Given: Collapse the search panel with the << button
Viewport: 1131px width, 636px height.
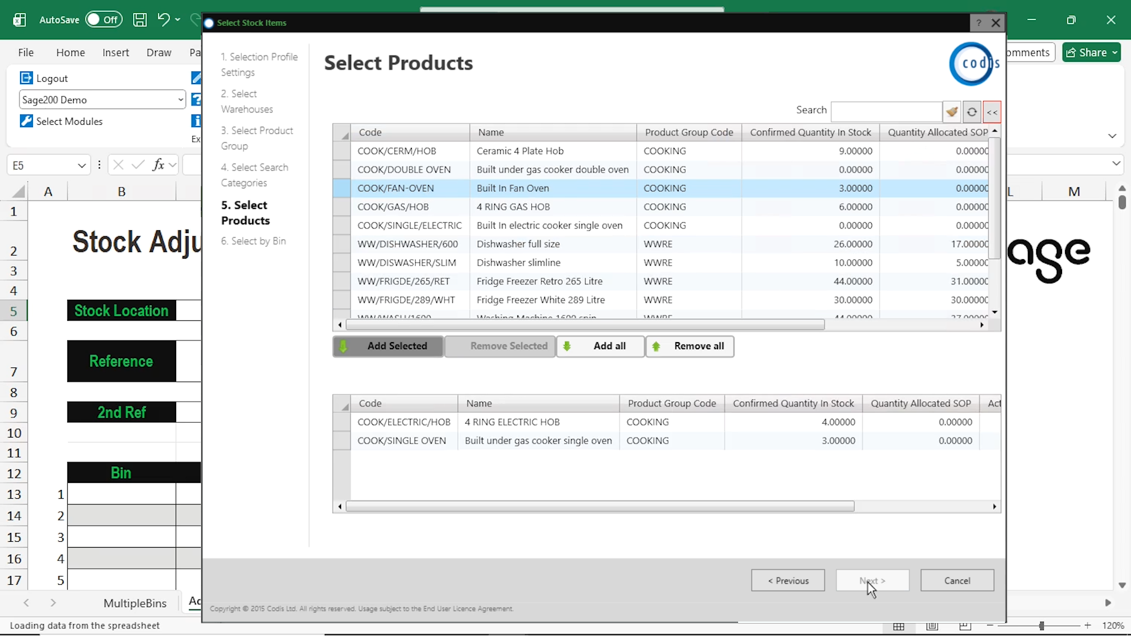Looking at the screenshot, I should click(x=992, y=112).
